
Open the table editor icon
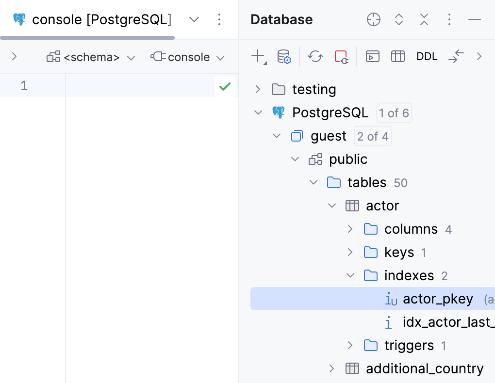point(398,56)
